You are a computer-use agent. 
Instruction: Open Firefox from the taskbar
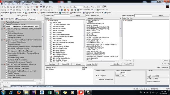point(19,92)
